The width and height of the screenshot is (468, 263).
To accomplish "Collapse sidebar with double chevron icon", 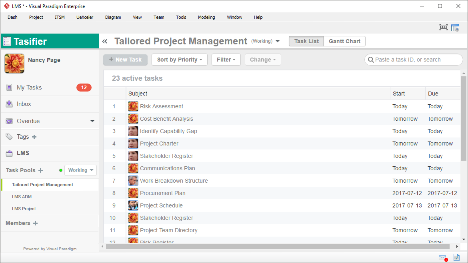I will (x=105, y=42).
